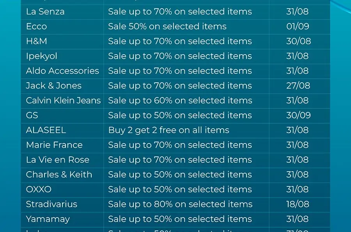Select the Ecco row name
Screen dimensions: 351x232
tap(37, 27)
